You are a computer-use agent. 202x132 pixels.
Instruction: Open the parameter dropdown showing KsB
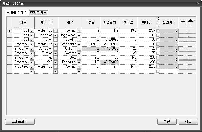coord(55,62)
